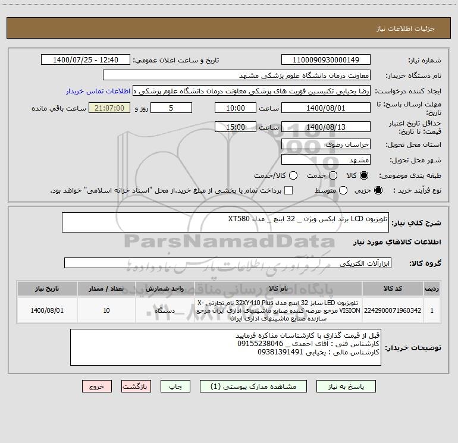Open مشاهده مدارک پیوستی (1) button
Image resolution: width=458 pixels, height=443 pixels.
coord(253,387)
